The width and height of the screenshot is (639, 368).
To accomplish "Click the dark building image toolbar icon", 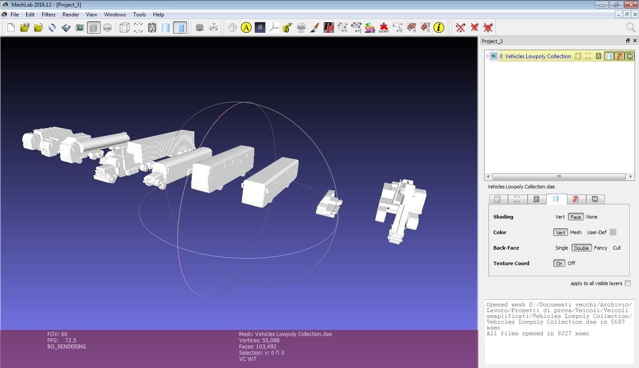I will [x=260, y=27].
